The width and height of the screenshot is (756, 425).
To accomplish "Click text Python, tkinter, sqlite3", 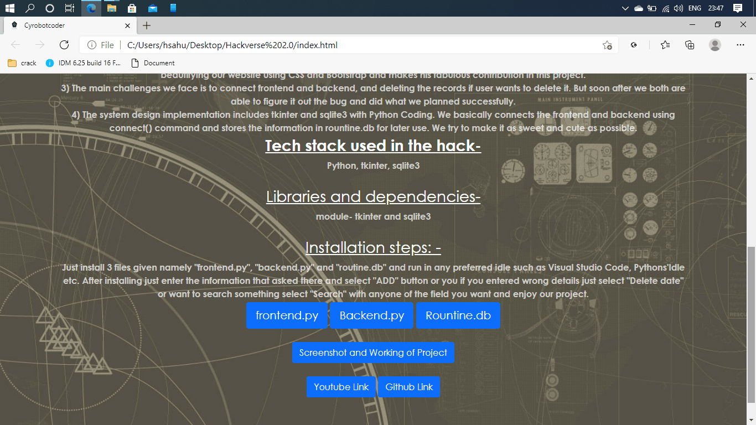I will click(373, 165).
